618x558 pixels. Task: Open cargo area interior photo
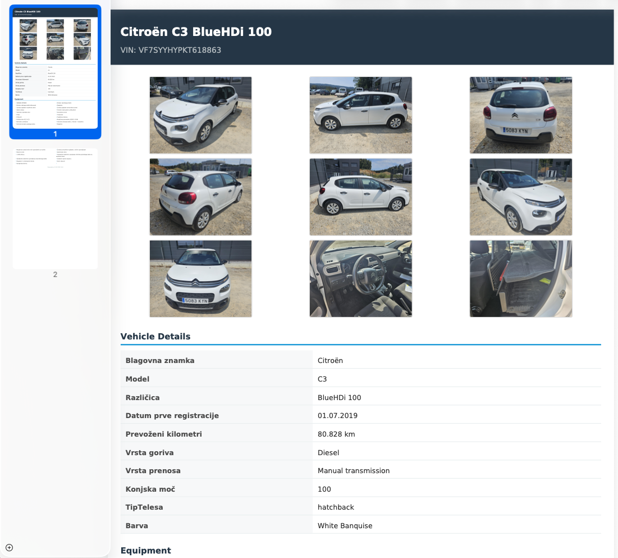[x=521, y=279]
